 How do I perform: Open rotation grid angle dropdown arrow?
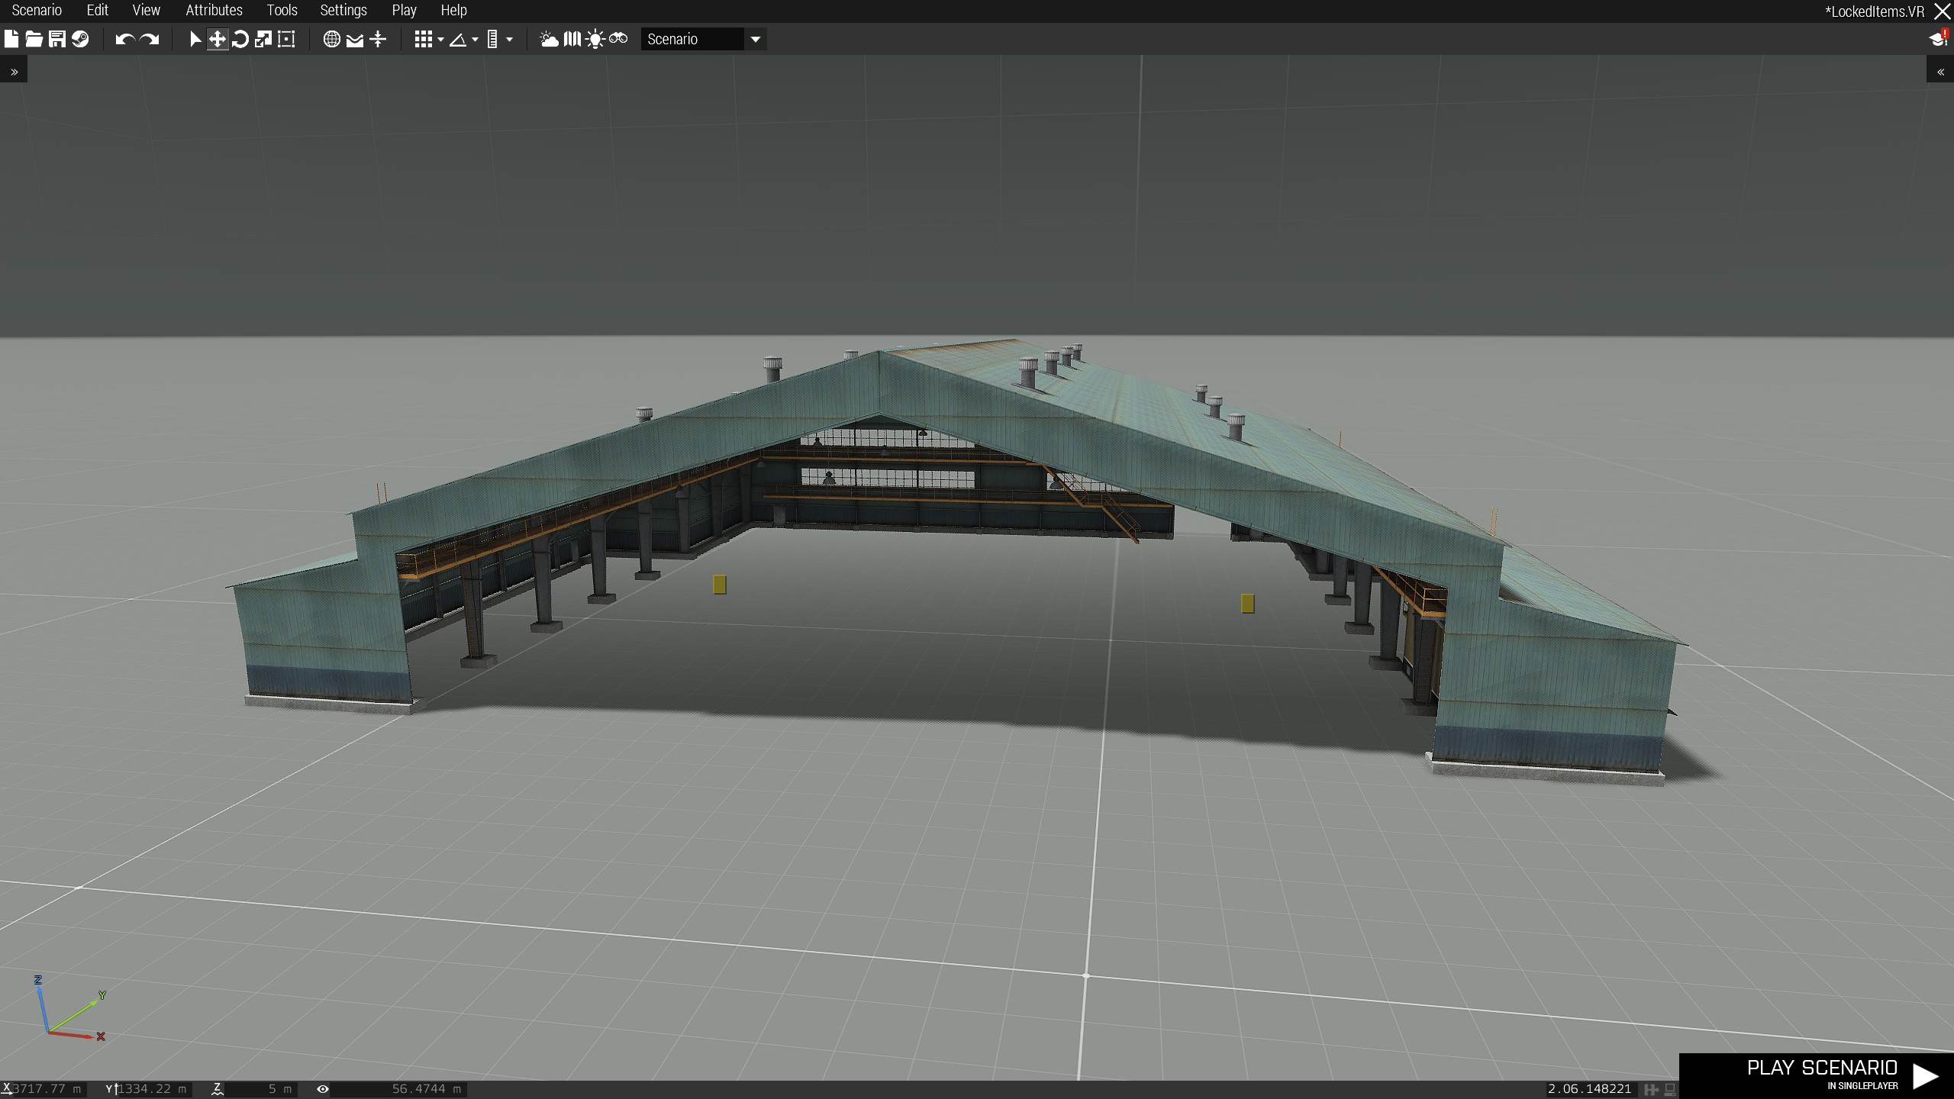point(475,40)
